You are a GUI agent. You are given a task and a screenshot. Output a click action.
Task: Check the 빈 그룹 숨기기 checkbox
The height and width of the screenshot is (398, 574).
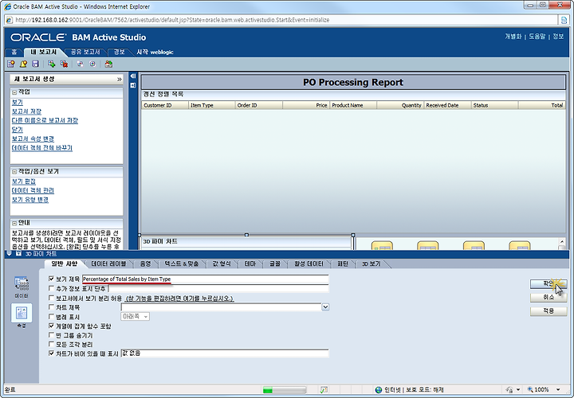pyautogui.click(x=51, y=335)
